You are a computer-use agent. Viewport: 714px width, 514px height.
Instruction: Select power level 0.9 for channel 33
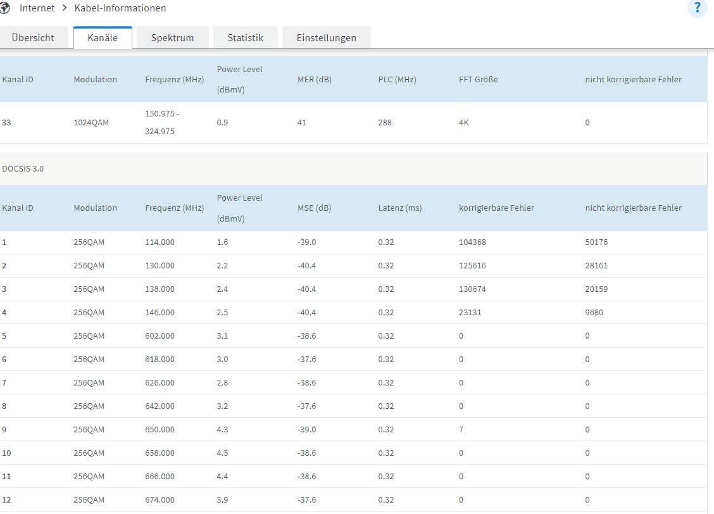pyautogui.click(x=222, y=122)
